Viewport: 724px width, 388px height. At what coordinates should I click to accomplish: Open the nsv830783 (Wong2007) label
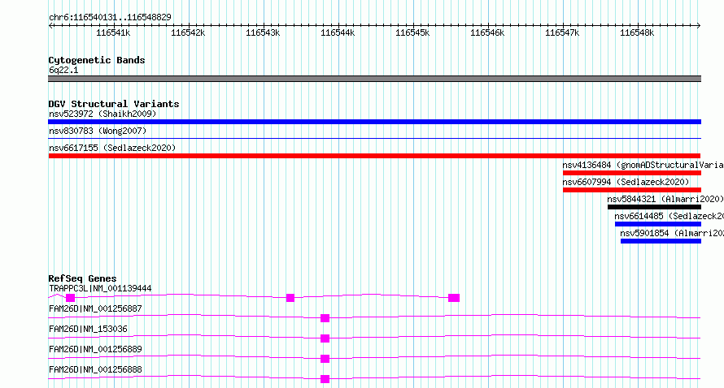click(x=98, y=131)
